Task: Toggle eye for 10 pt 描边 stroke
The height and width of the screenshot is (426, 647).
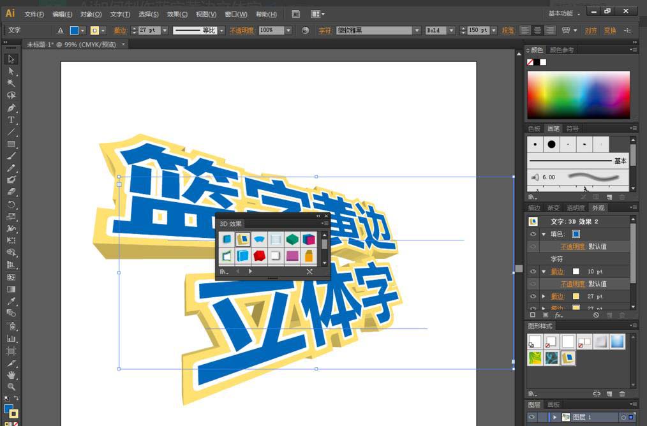Action: pyautogui.click(x=533, y=271)
